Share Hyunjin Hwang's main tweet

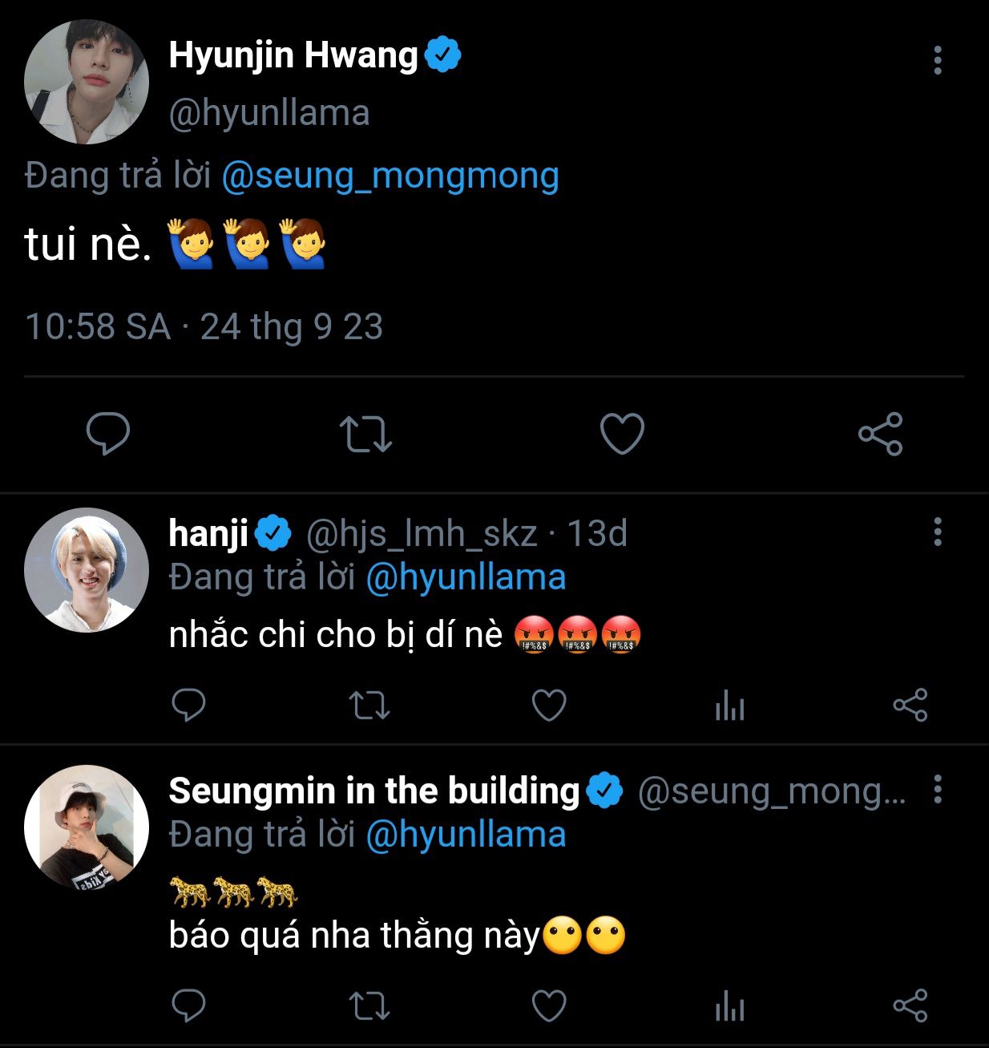[x=880, y=434]
